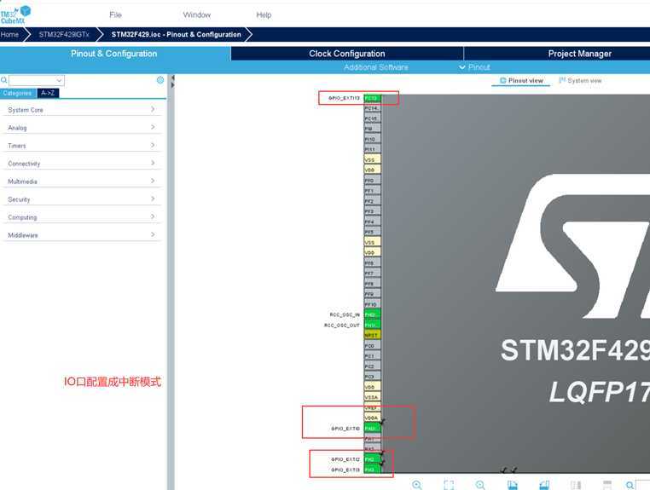The image size is (650, 490).
Task: Select the NRST pin
Action: click(x=372, y=336)
